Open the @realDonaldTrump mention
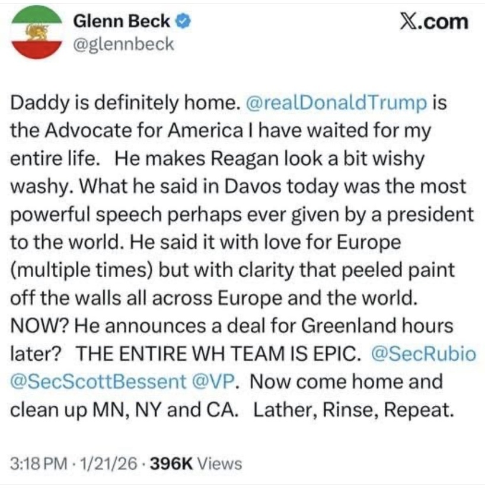The image size is (485, 497). point(335,102)
